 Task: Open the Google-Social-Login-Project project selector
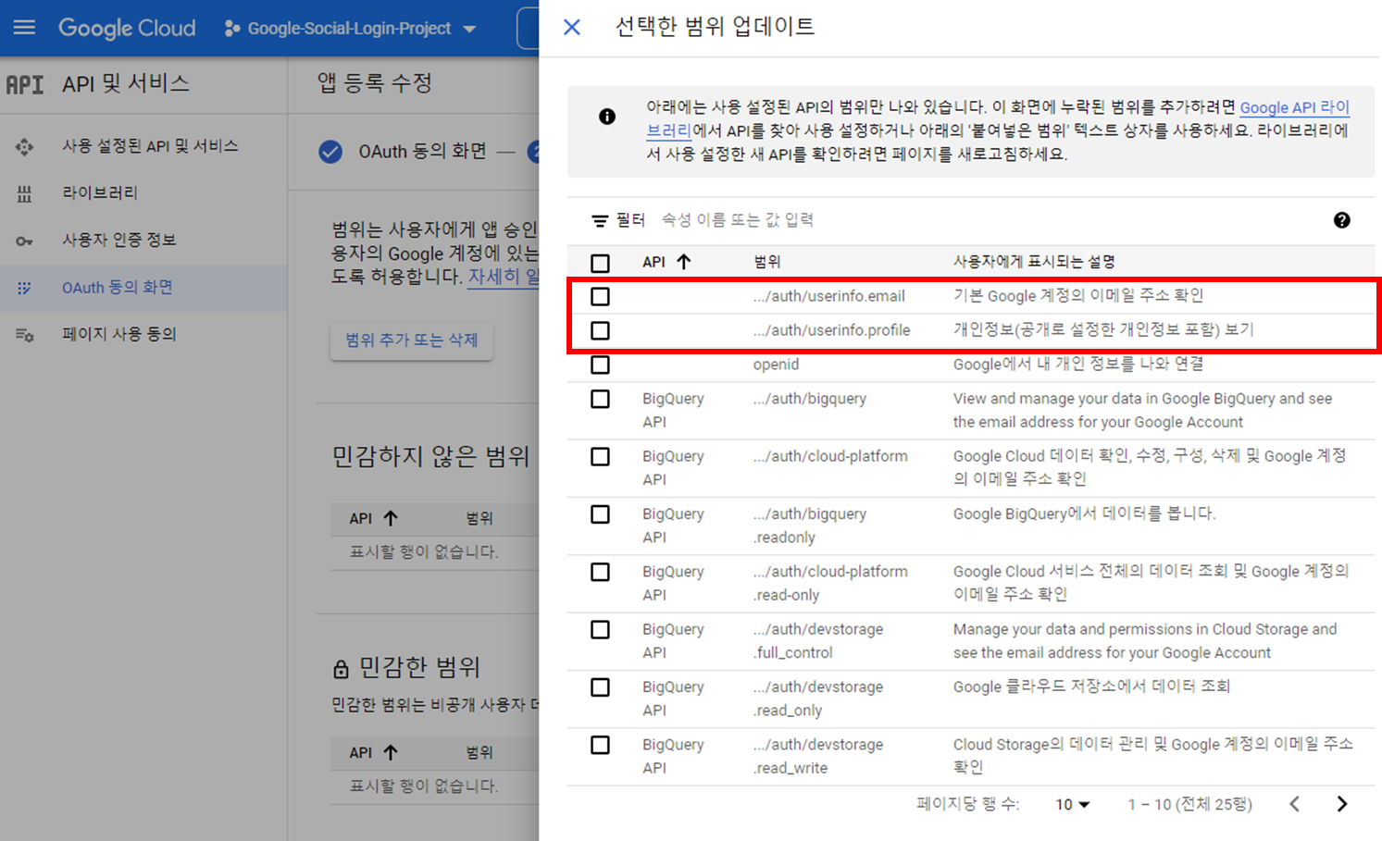click(x=350, y=29)
